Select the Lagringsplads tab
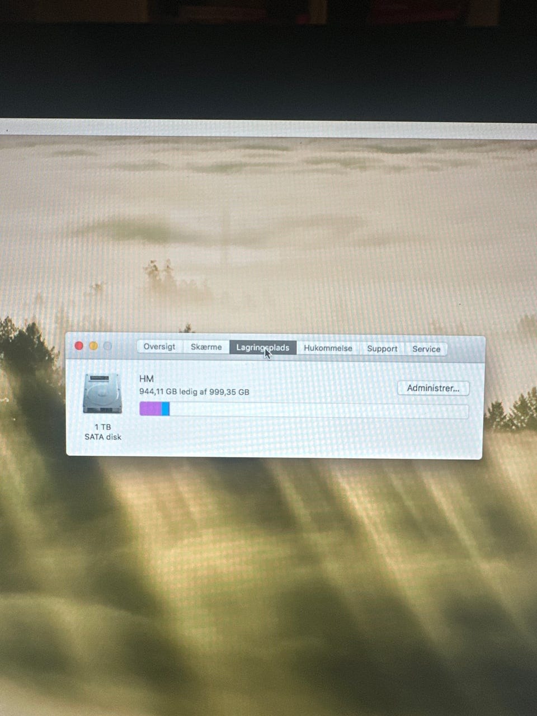Image resolution: width=537 pixels, height=716 pixels. 263,347
